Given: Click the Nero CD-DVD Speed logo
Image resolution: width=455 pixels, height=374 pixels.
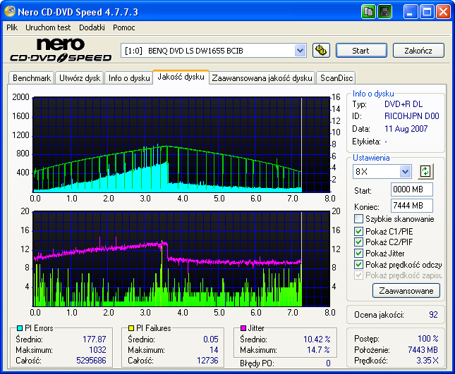Looking at the screenshot, I should pos(61,50).
